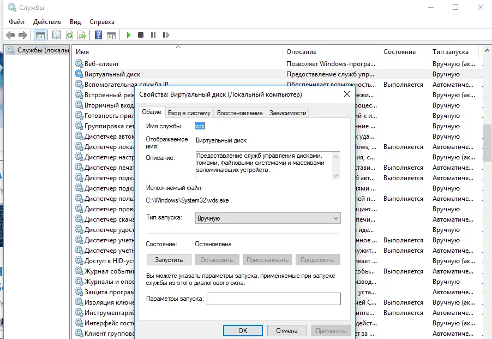Click gear icon beside Инструментарий
Image resolution: width=492 pixels, height=339 pixels.
79,312
